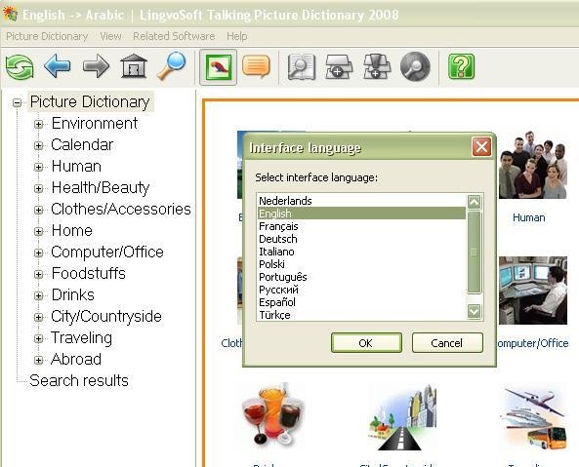The height and width of the screenshot is (467, 579).
Task: Open search with the magnifying glass icon
Action: point(171,66)
